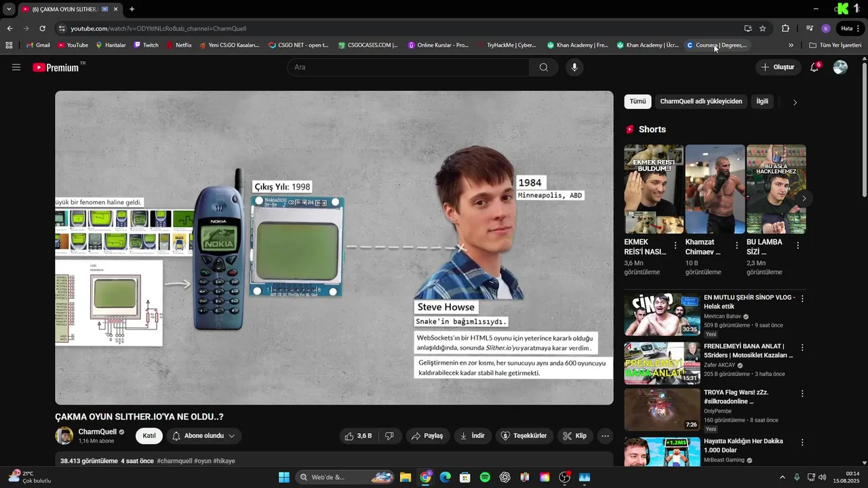This screenshot has height=488, width=868.
Task: Open Netflix bookmark
Action: pos(179,45)
